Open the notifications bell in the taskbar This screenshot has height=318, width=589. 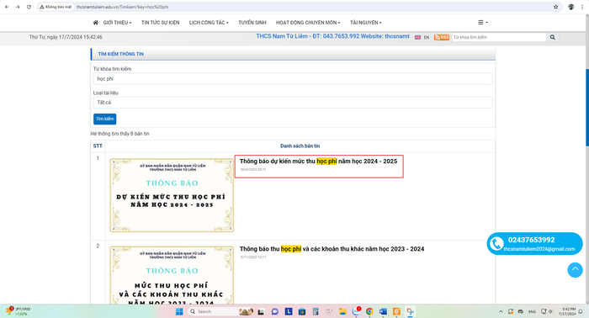[581, 311]
